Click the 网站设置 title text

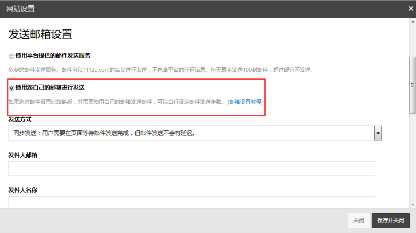pyautogui.click(x=20, y=9)
